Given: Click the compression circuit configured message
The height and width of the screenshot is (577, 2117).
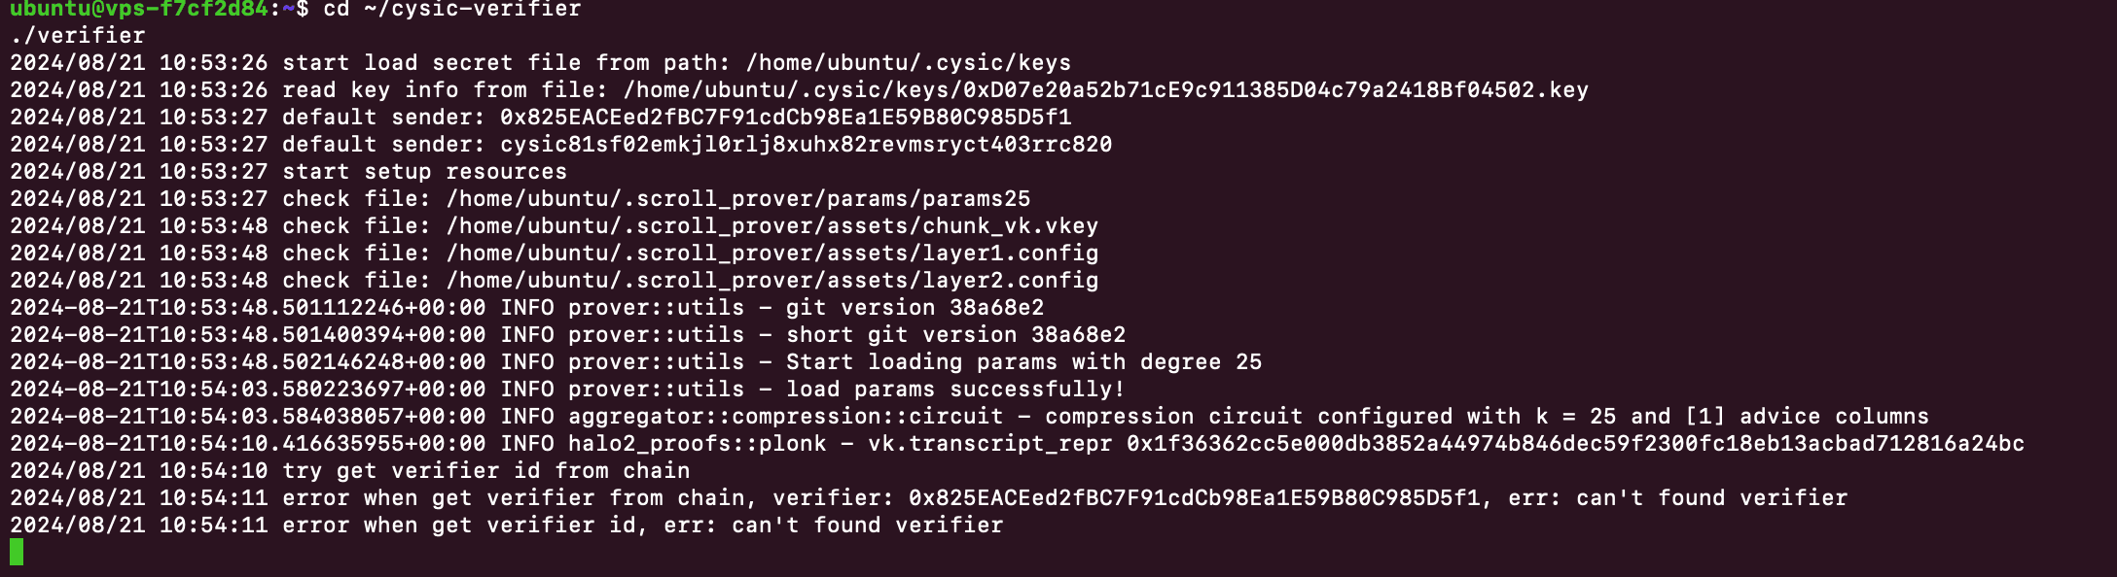Looking at the screenshot, I should click(x=1487, y=417).
